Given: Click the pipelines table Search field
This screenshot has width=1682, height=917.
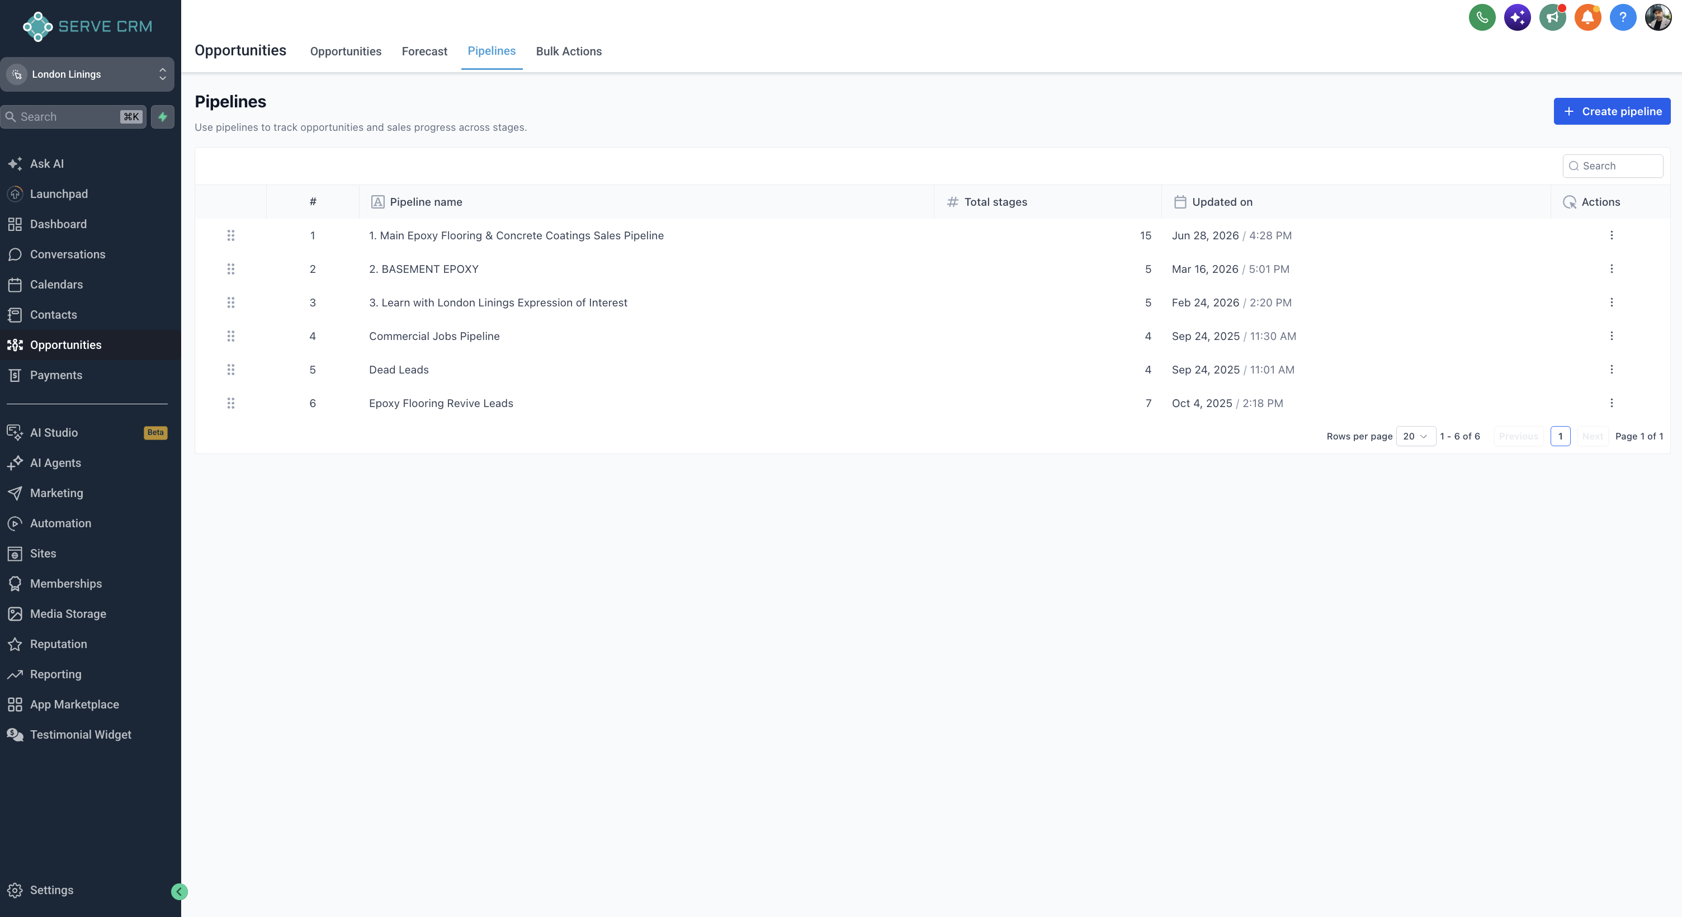Looking at the screenshot, I should 1612,166.
